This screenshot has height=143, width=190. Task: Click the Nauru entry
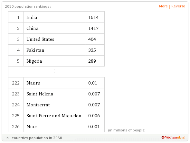(33, 83)
